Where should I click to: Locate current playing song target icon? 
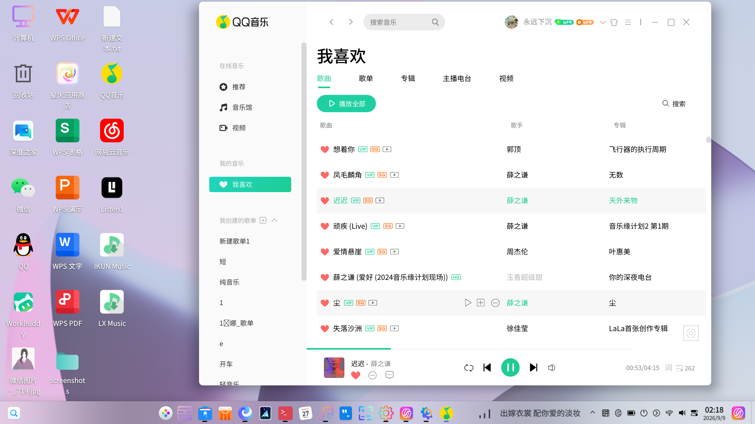691,333
